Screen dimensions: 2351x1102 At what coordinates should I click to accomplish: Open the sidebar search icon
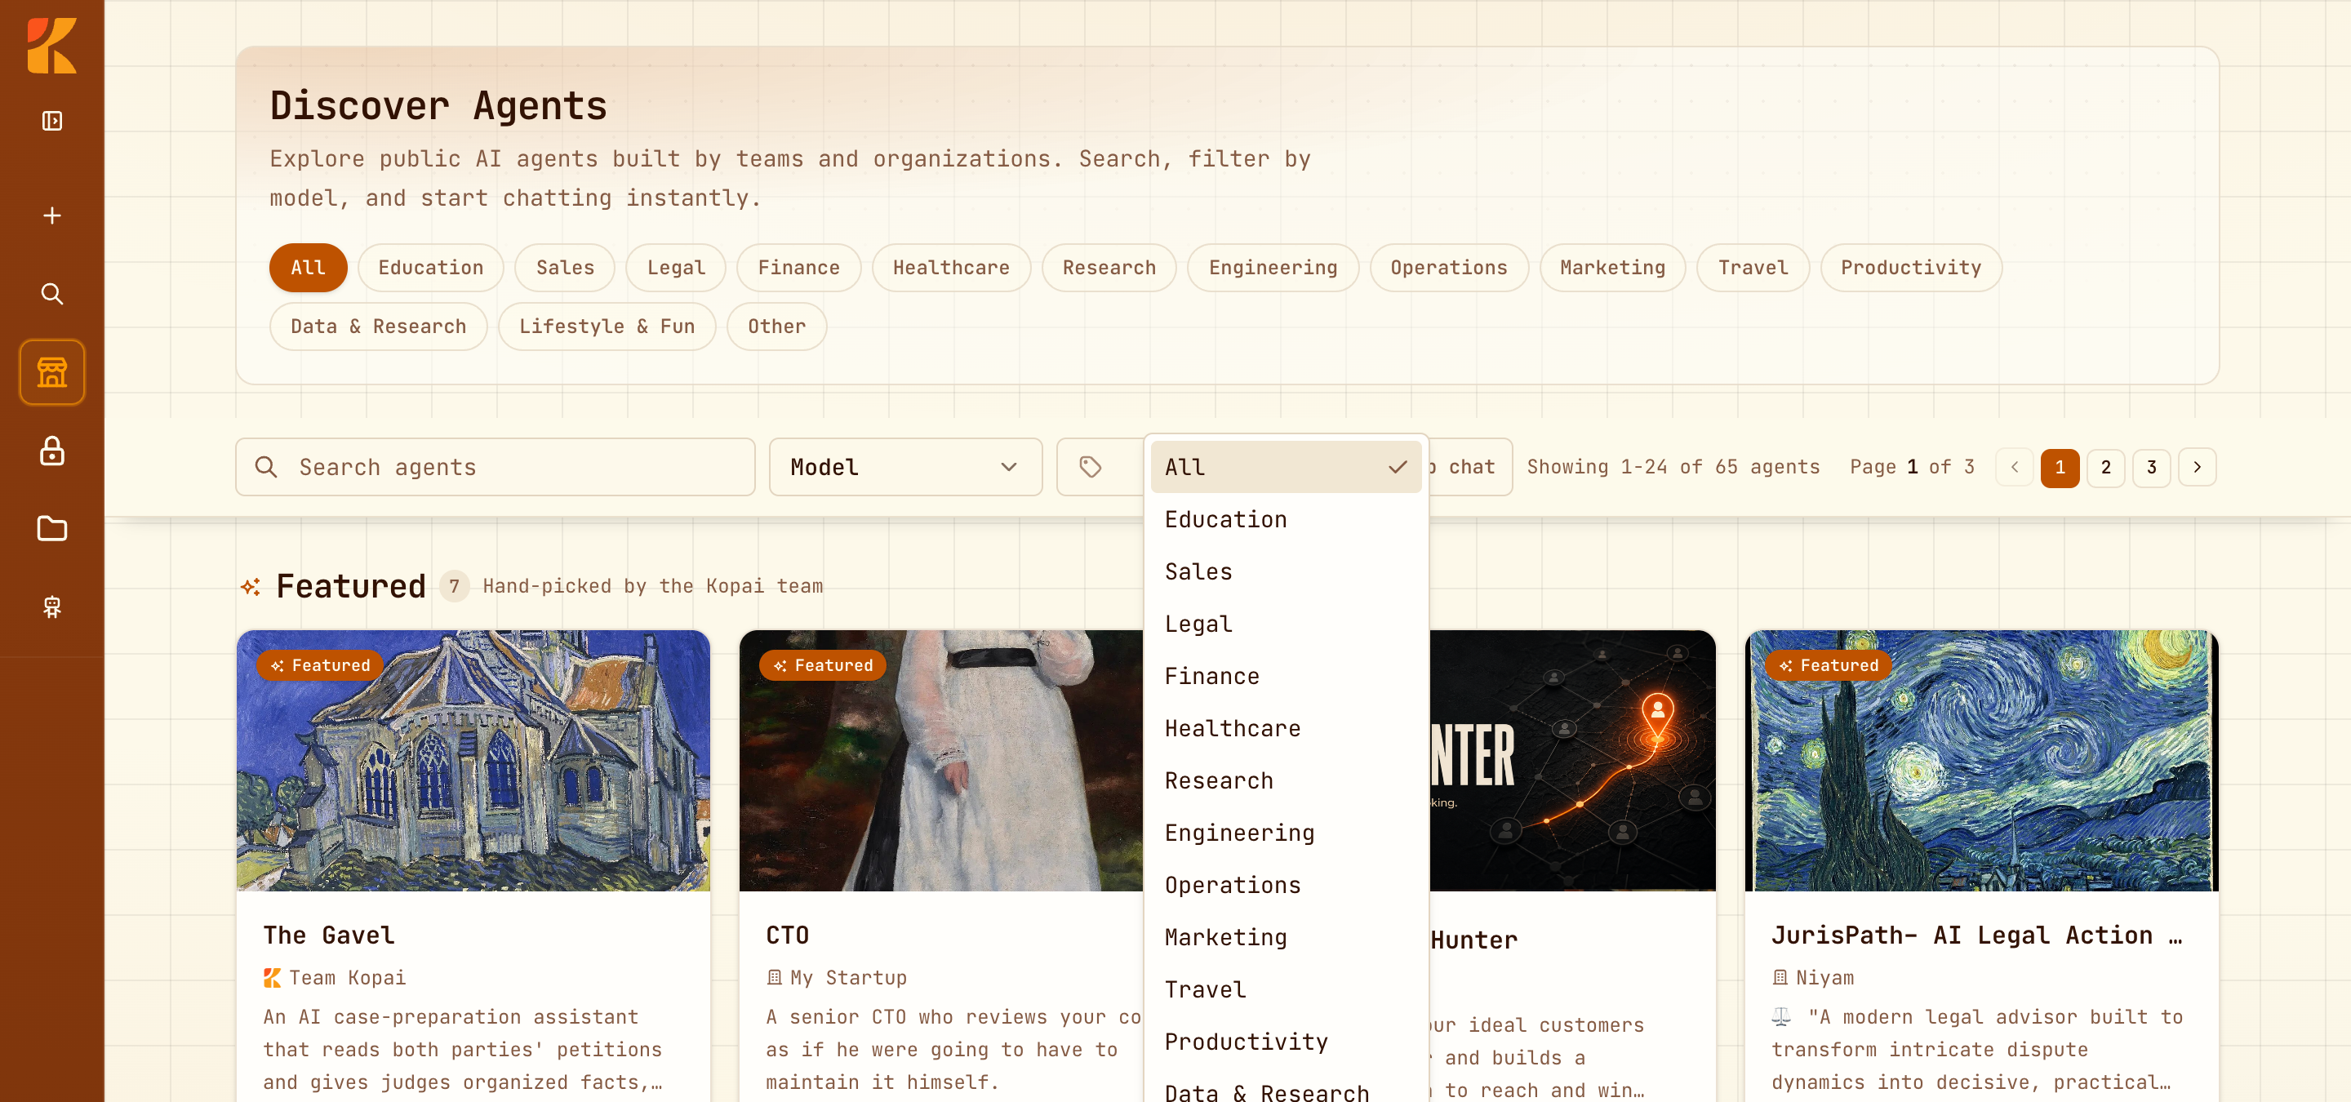[52, 294]
